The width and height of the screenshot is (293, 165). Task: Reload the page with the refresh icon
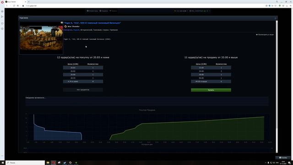click(x=14, y=6)
